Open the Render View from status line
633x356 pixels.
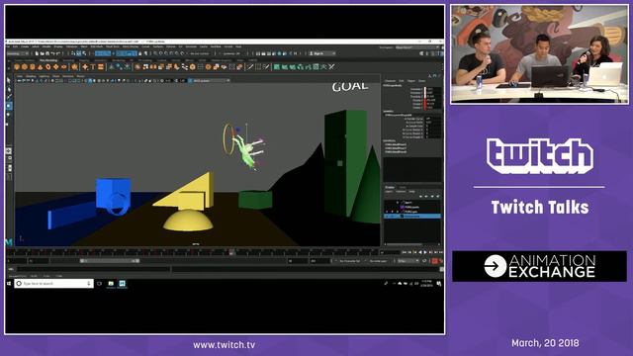258,53
